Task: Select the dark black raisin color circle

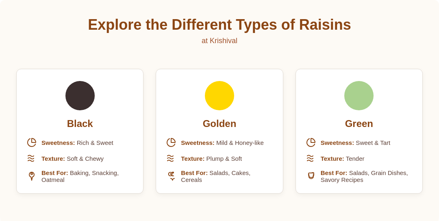Action: click(x=80, y=96)
